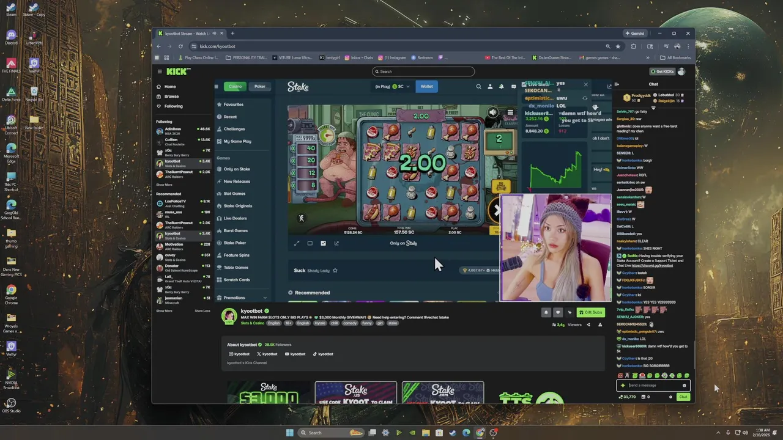This screenshot has width=783, height=440.
Task: Open the slot game hamburger menu
Action: pyautogui.click(x=510, y=112)
